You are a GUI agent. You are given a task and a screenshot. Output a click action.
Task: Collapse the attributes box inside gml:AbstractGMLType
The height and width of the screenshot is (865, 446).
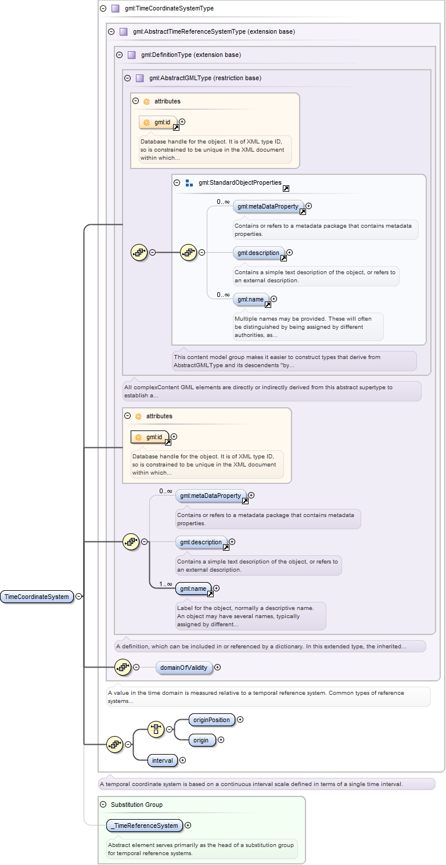pyautogui.click(x=135, y=101)
